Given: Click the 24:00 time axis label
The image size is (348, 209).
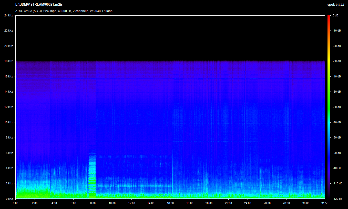Looking at the screenshot, I should pyautogui.click(x=248, y=203).
